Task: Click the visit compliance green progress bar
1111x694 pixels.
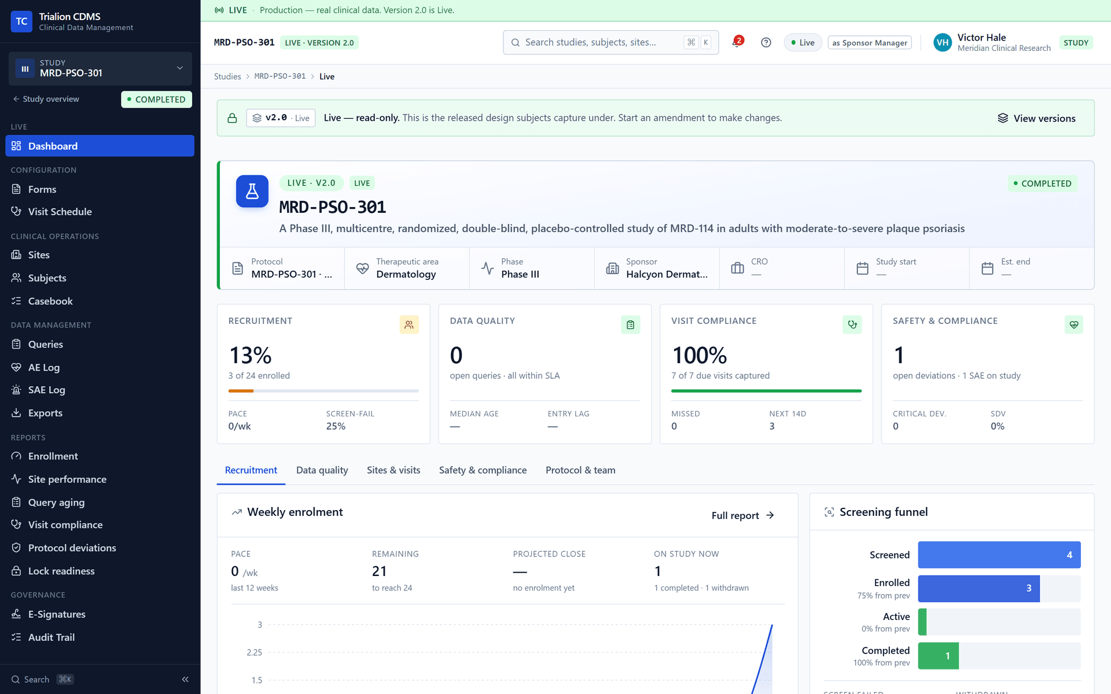Action: tap(766, 391)
